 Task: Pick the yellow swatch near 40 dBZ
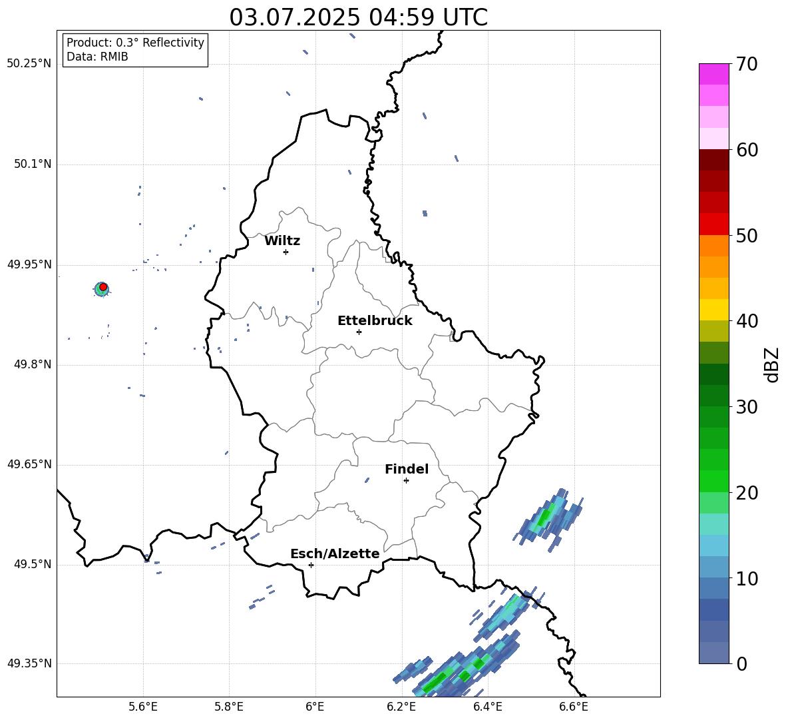(713, 310)
